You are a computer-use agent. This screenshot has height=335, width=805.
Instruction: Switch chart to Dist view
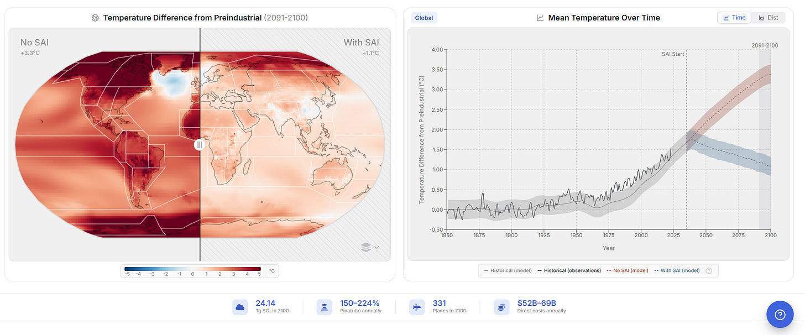[768, 18]
